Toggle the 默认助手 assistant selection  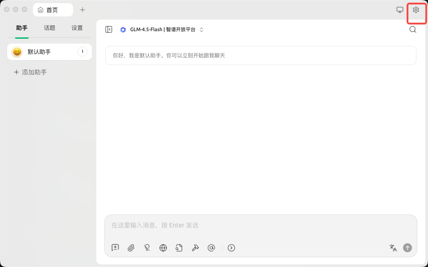49,52
